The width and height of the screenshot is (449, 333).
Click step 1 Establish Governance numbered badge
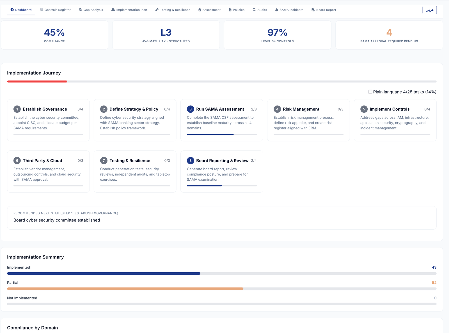(x=17, y=109)
